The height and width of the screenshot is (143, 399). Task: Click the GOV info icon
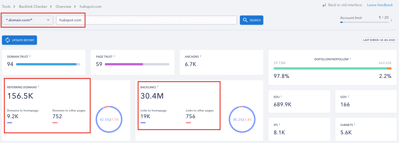point(348,96)
